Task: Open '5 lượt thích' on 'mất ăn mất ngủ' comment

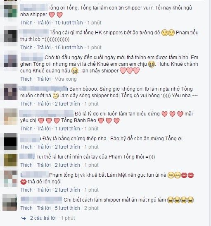Action: click(67, 208)
